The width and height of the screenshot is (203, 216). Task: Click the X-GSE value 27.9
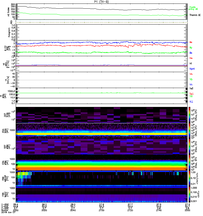coord(101,204)
